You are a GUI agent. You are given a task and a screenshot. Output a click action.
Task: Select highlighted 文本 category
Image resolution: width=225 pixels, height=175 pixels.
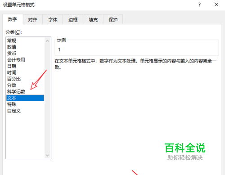point(25,98)
